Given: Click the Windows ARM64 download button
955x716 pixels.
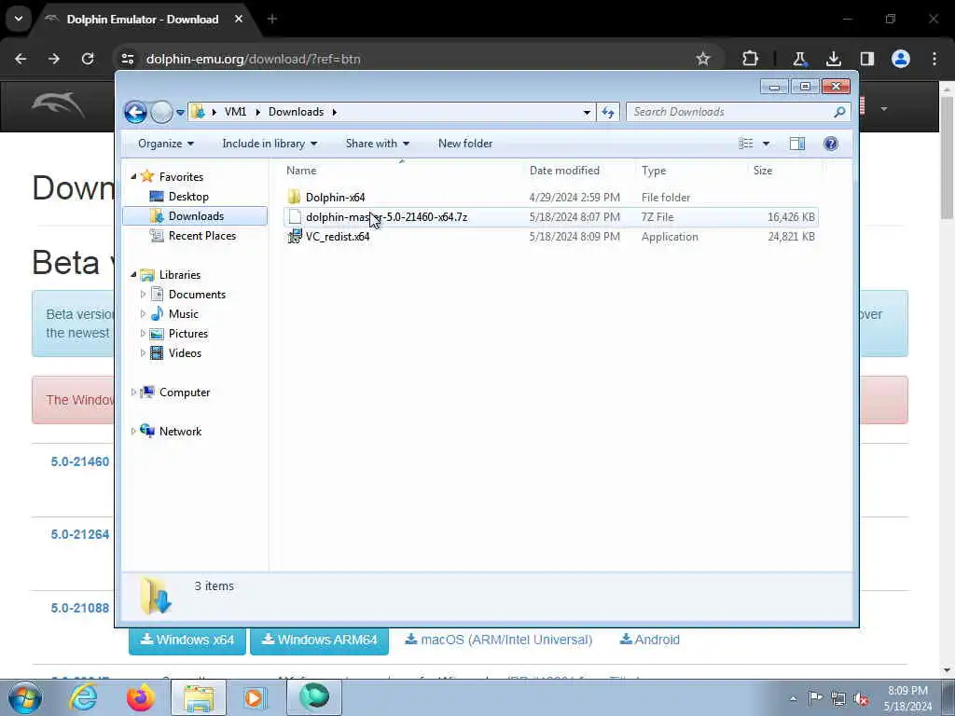Looking at the screenshot, I should coord(319,640).
